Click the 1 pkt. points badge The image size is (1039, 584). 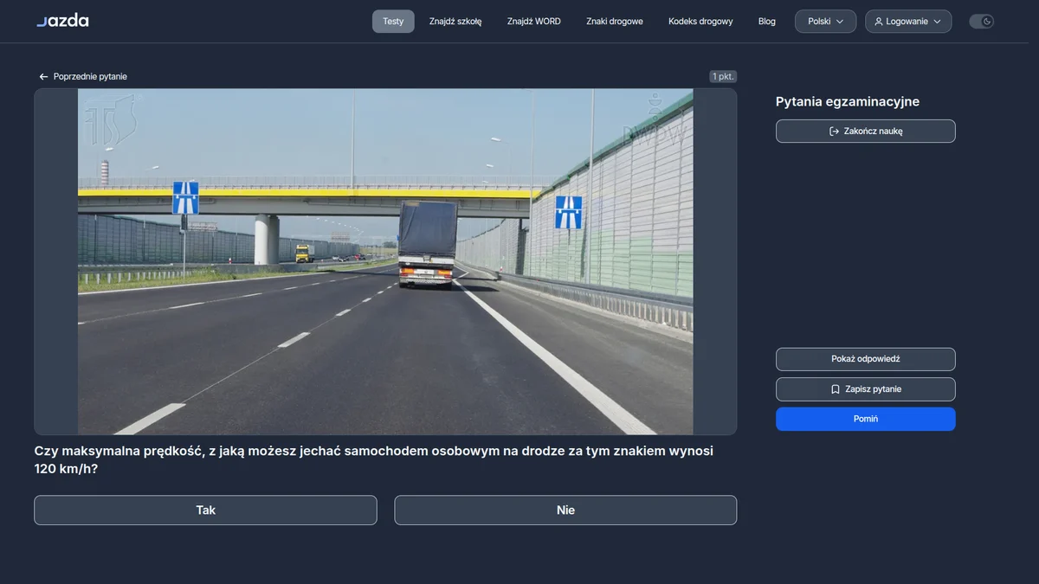(x=723, y=76)
